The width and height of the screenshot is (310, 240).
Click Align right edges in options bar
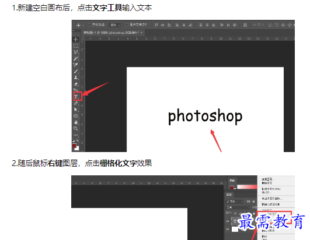click(190, 25)
